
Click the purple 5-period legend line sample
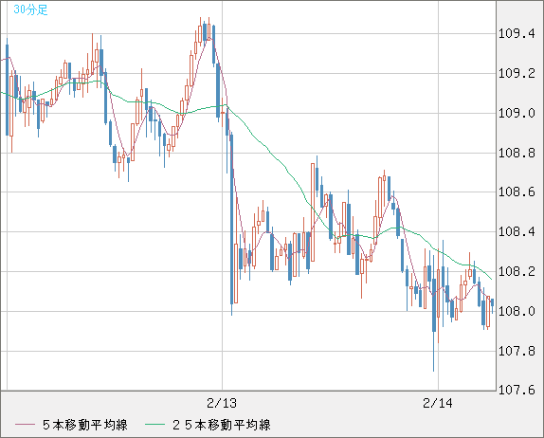25,425
